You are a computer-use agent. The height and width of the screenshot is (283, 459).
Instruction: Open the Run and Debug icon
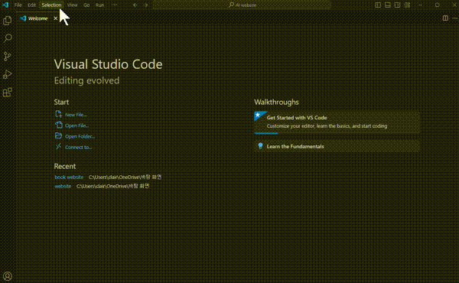(x=8, y=74)
